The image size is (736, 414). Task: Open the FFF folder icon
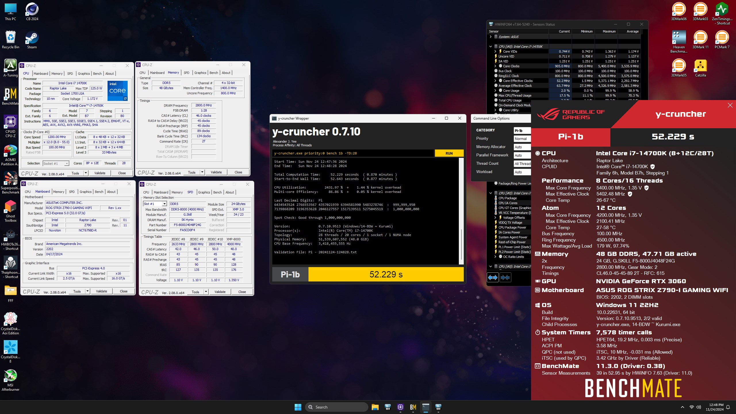[11, 293]
